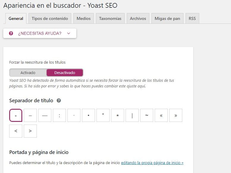The image size is (231, 173).
Task: Expand the ¿Necesitas ayuda? panel
Action: pyautogui.click(x=40, y=33)
